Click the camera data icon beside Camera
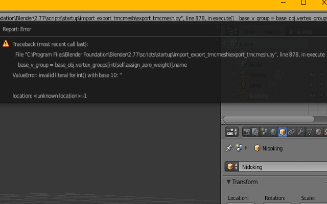This screenshot has height=204, width=327. coord(279,74)
